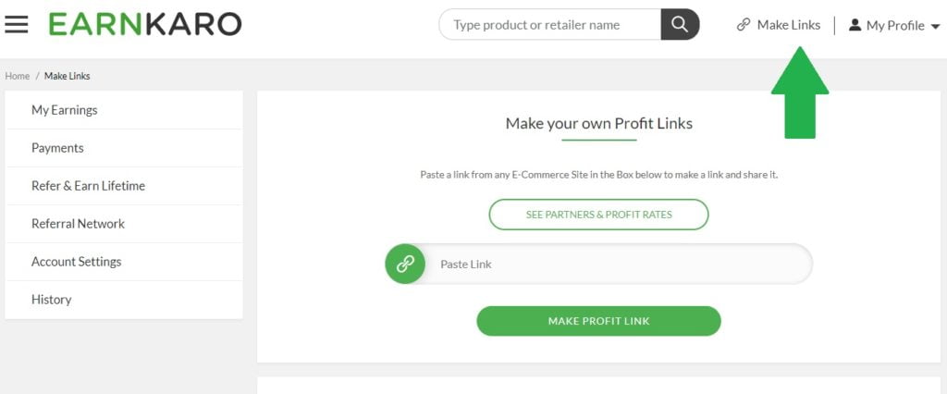Expand the My Profile dropdown arrow

[935, 26]
